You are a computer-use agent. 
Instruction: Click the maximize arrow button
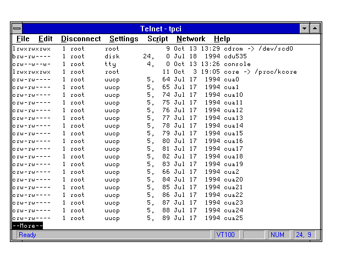[315, 28]
